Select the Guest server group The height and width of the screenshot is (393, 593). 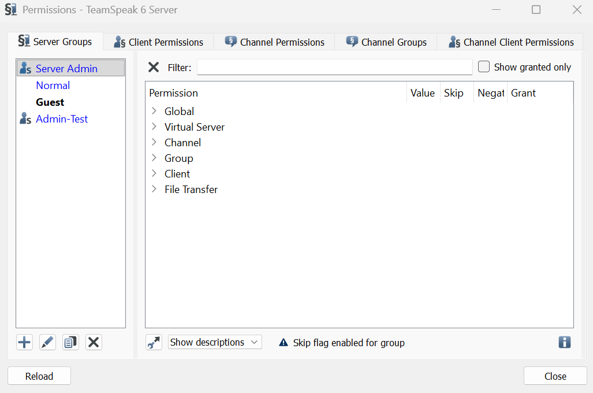coord(50,102)
